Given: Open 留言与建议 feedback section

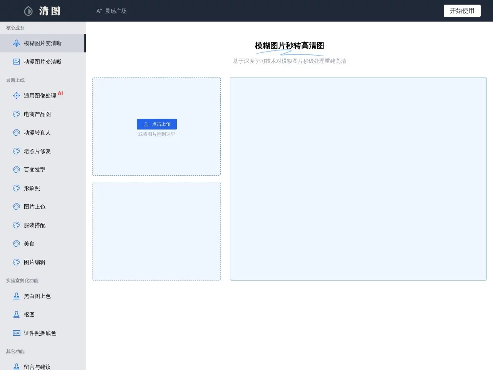Looking at the screenshot, I should tap(37, 366).
